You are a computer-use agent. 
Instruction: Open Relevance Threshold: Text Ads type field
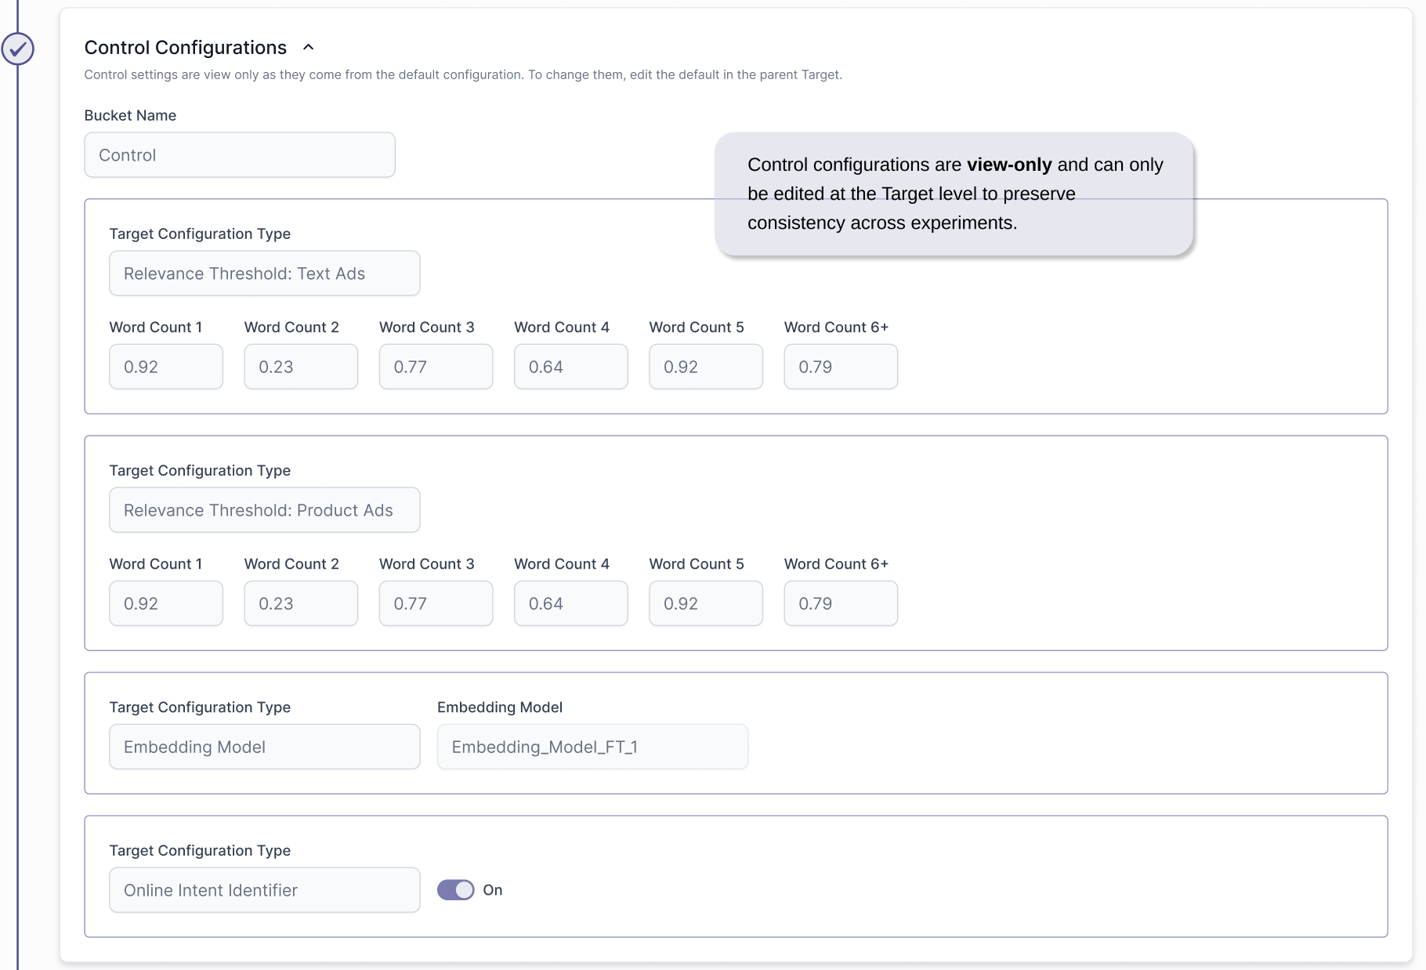[x=264, y=273]
